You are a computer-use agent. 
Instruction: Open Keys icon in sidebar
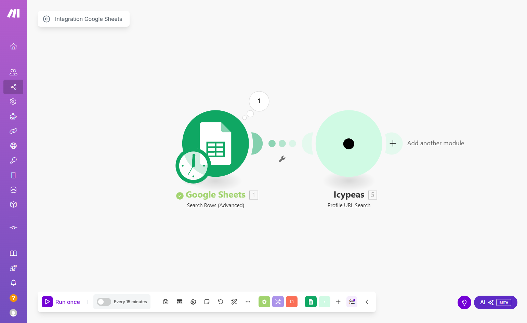point(13,160)
